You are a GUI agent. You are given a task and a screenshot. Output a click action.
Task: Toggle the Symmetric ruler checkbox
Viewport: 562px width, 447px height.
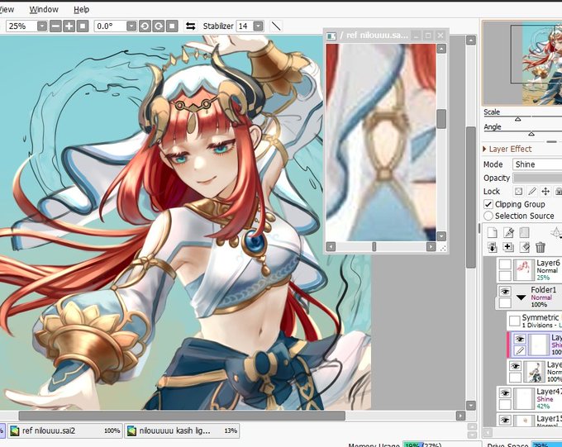pyautogui.click(x=515, y=321)
